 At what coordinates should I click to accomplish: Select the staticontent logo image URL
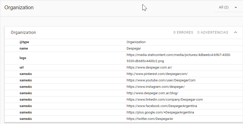179,58
